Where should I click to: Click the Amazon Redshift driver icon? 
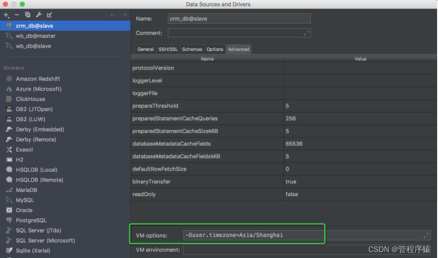pyautogui.click(x=9, y=79)
